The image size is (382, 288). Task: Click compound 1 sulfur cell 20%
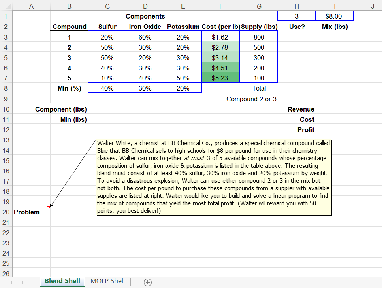(x=107, y=37)
